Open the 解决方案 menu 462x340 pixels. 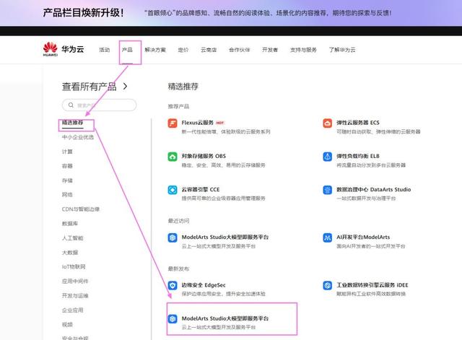point(155,50)
